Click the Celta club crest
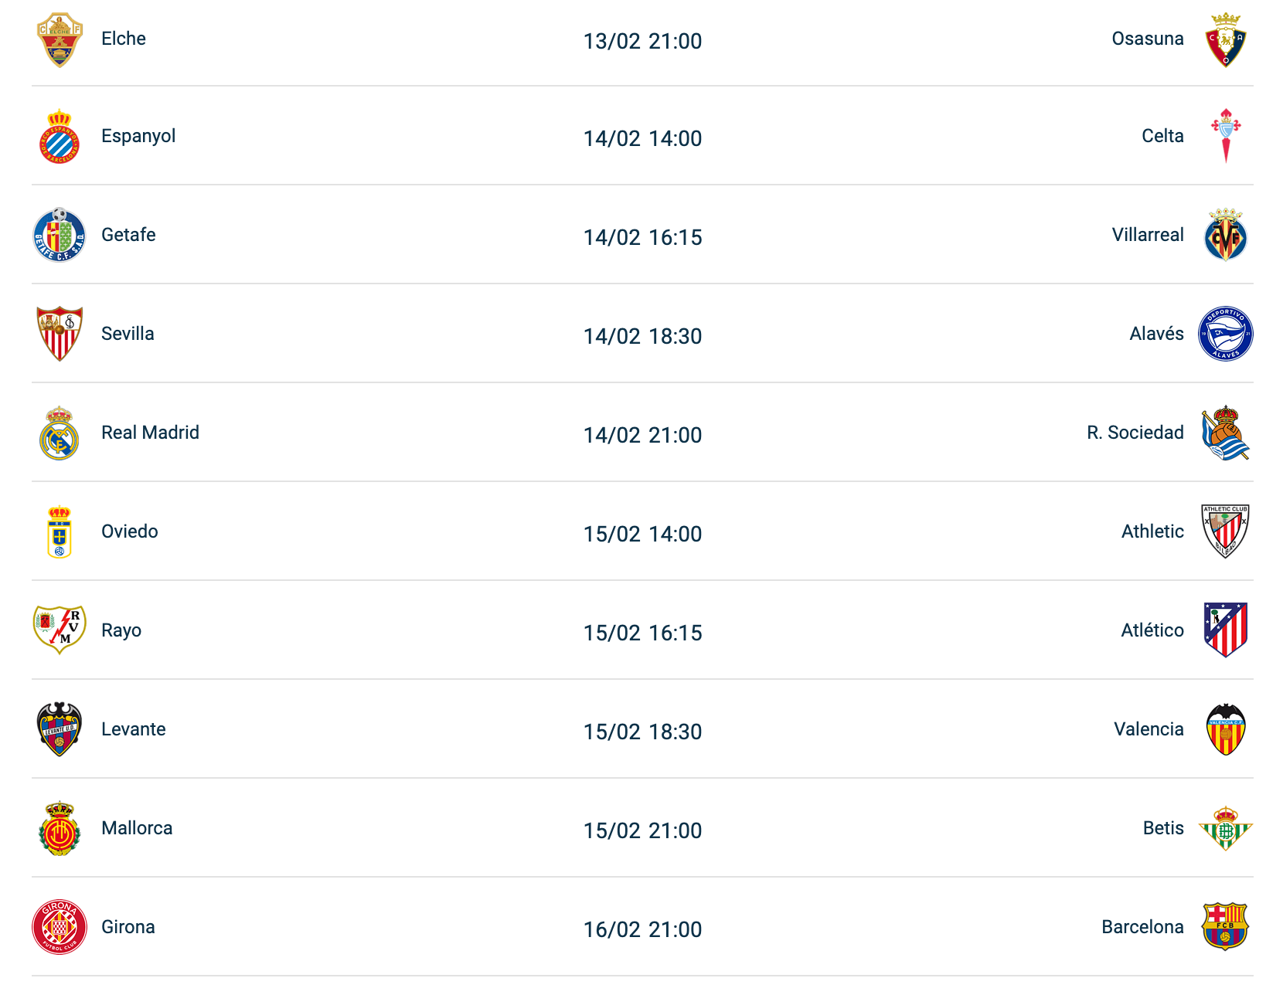 (x=1226, y=137)
